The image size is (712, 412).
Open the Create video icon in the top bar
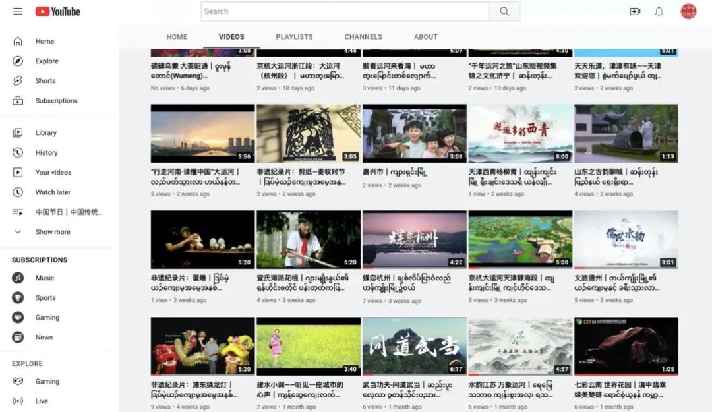(x=634, y=11)
